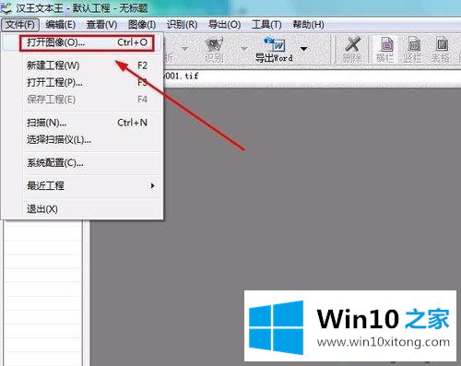Viewport: 461px width, 366px height.
Task: Open the 编辑(E) menu
Action: click(60, 24)
